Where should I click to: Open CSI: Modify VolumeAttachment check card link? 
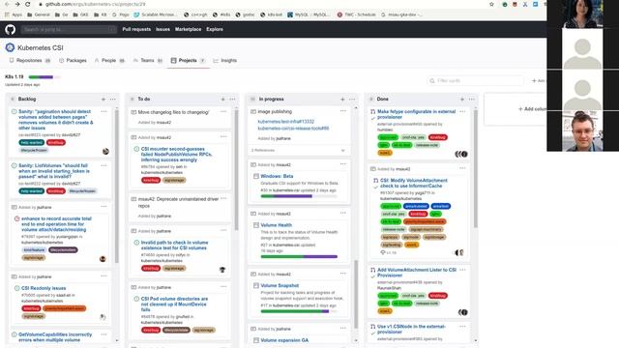pos(414,183)
